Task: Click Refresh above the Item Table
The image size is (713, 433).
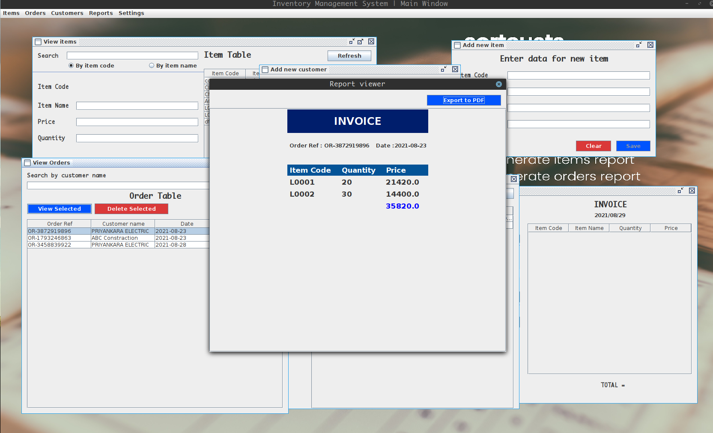Action: (349, 56)
